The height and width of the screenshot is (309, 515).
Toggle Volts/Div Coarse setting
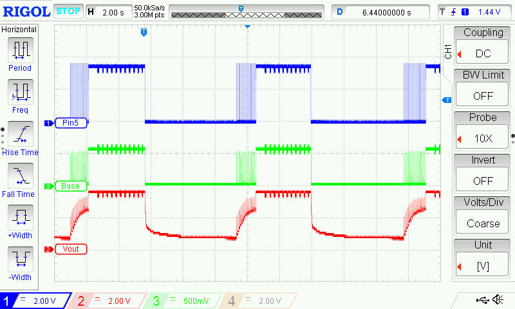click(x=483, y=216)
